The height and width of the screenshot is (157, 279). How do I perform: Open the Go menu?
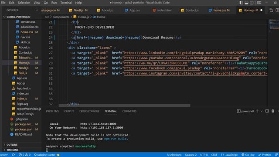[x=46, y=3]
